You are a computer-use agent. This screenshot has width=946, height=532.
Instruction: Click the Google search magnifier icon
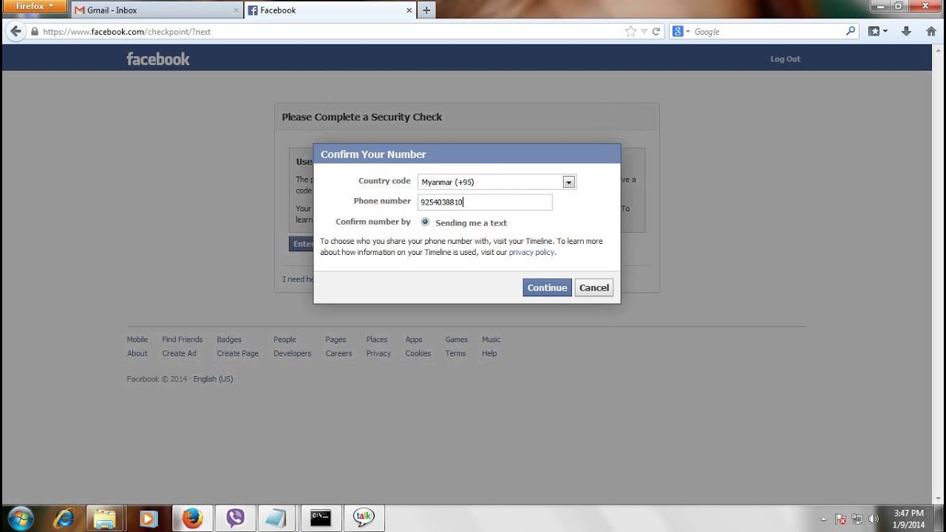[x=851, y=32]
